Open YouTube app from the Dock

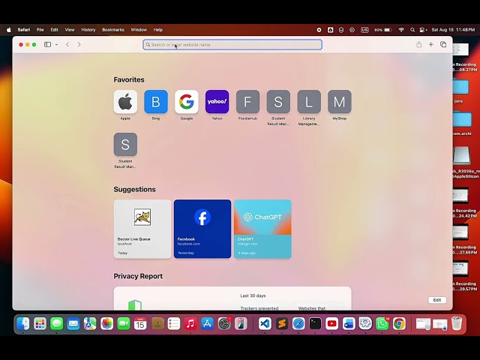coord(331,323)
